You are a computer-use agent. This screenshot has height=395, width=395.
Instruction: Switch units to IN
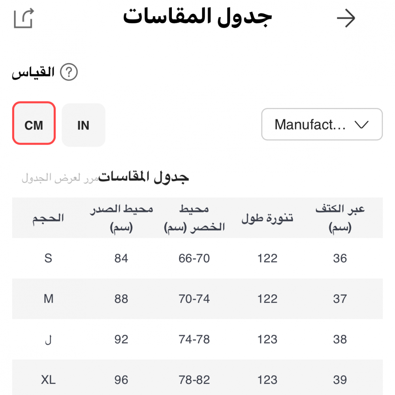coord(83,125)
